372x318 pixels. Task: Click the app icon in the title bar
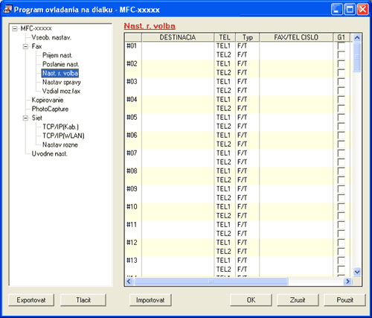(7, 10)
